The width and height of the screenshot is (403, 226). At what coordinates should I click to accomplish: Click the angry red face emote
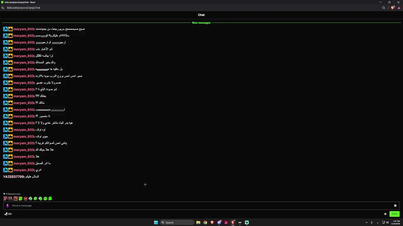26,198
